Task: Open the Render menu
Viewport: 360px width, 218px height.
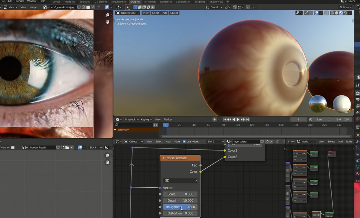Action: coord(20,1)
